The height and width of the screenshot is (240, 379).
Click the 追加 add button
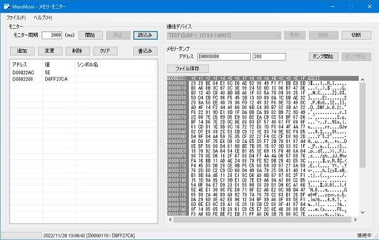coord(22,51)
